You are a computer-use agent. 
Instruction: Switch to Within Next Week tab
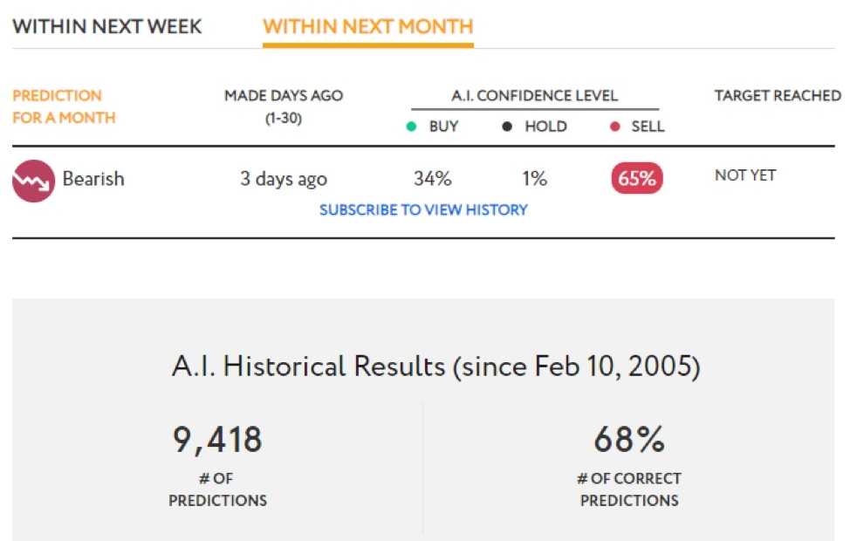(106, 26)
